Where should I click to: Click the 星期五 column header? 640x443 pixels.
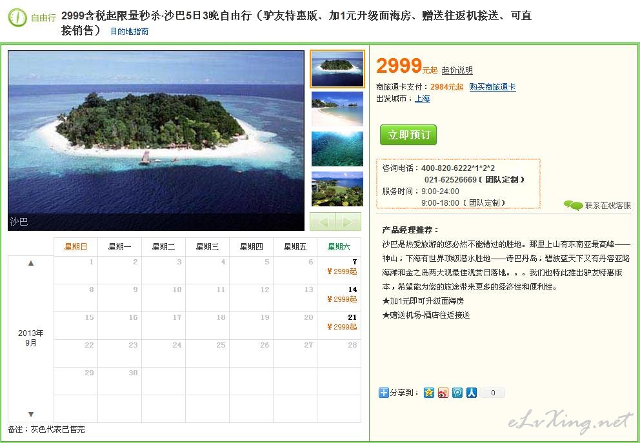coord(295,247)
